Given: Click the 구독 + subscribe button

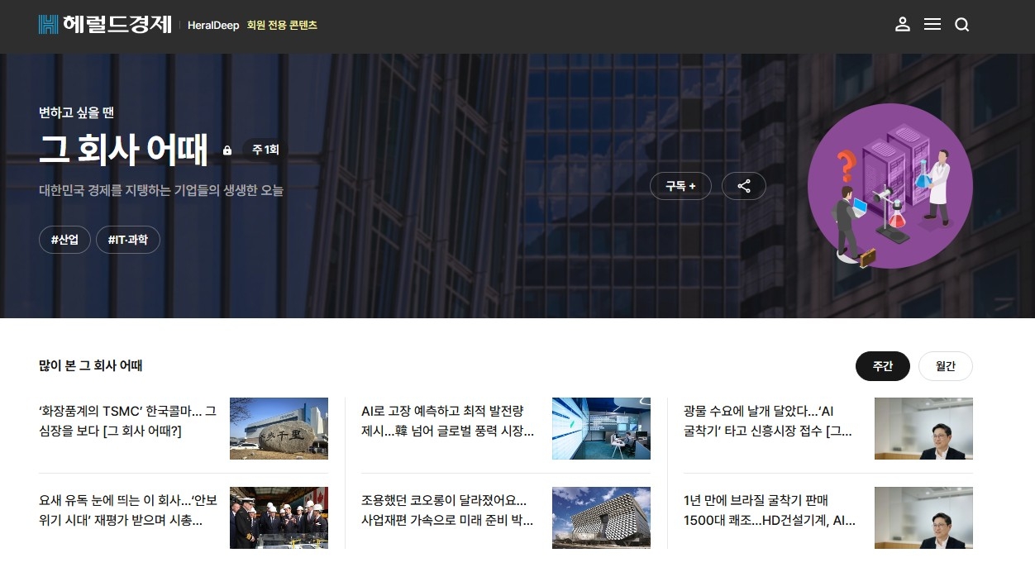Looking at the screenshot, I should pos(680,186).
